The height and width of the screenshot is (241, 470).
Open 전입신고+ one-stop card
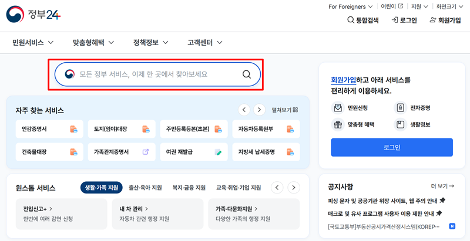[x=62, y=214]
